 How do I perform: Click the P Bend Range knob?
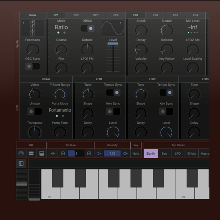60,94
